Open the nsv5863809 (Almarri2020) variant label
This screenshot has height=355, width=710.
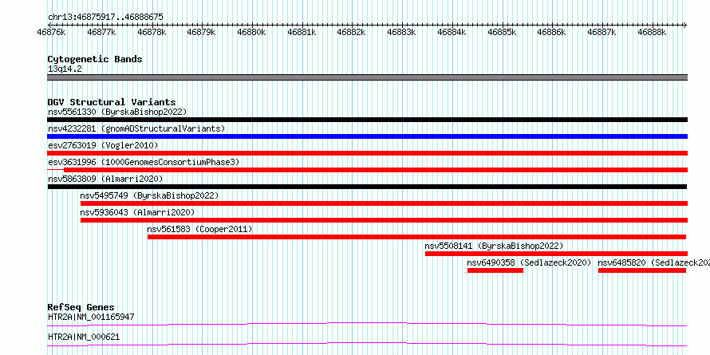(105, 179)
